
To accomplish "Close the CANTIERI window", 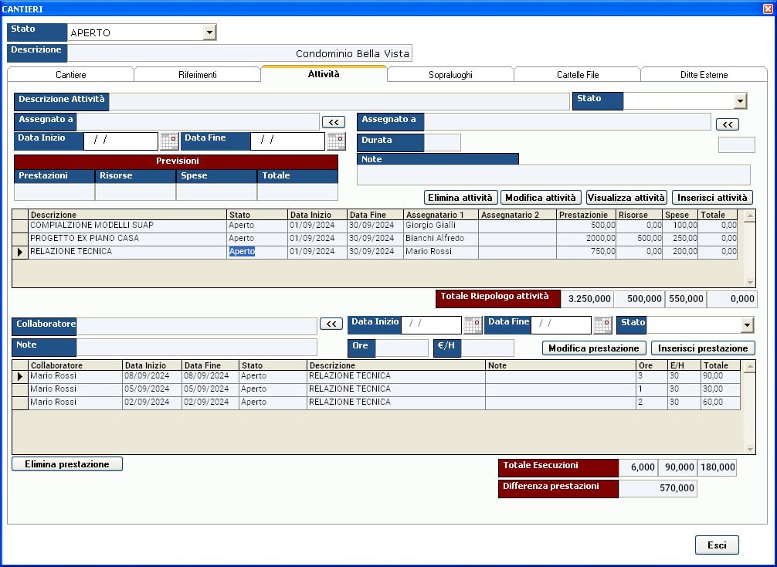I will [x=765, y=8].
